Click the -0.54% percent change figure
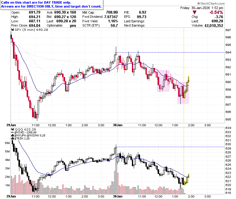This screenshot has height=199, width=236. (x=216, y=12)
